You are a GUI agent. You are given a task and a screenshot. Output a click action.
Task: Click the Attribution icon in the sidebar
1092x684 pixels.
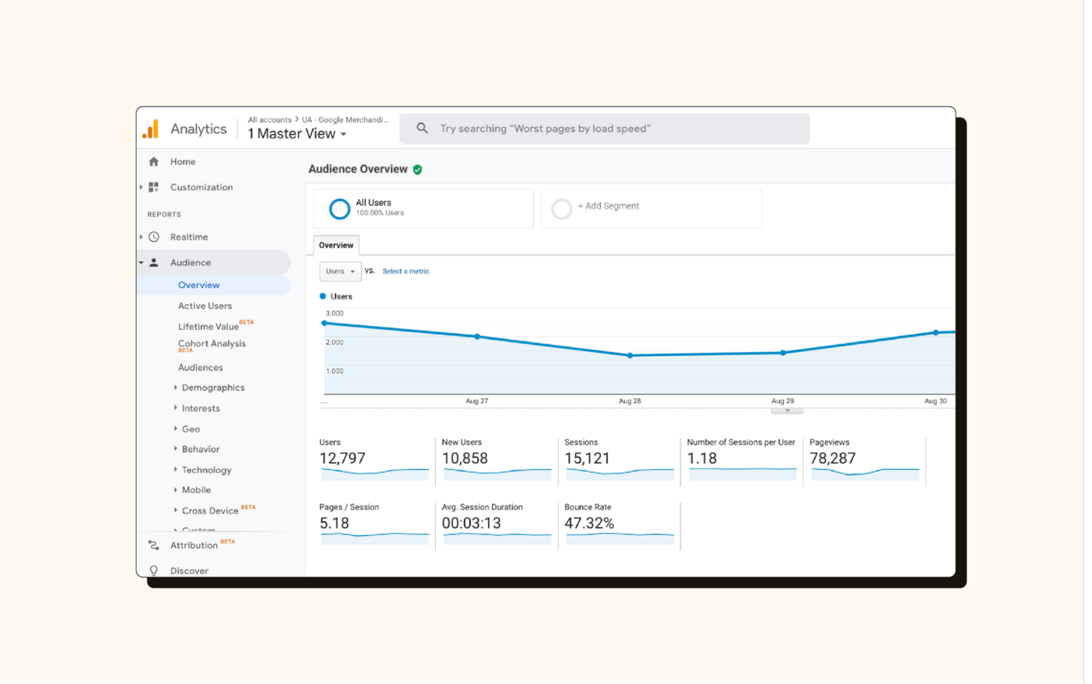(x=154, y=545)
